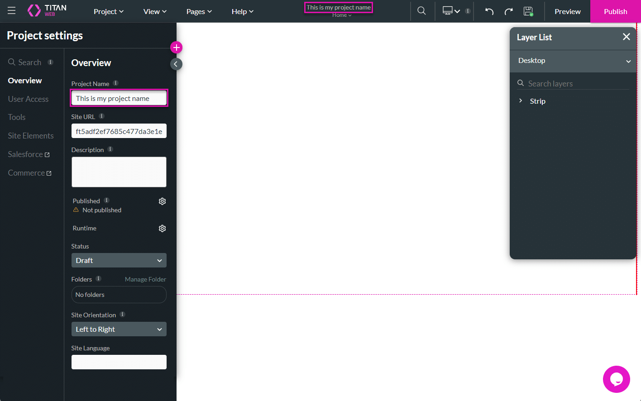641x401 pixels.
Task: Click the Project Name input field
Action: 119,99
